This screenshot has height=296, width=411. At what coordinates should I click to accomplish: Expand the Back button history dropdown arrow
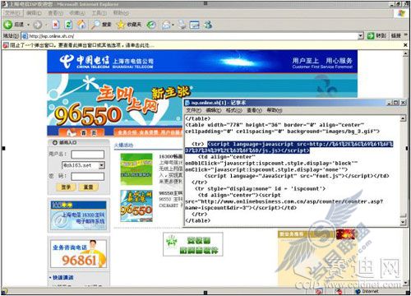[x=28, y=25]
